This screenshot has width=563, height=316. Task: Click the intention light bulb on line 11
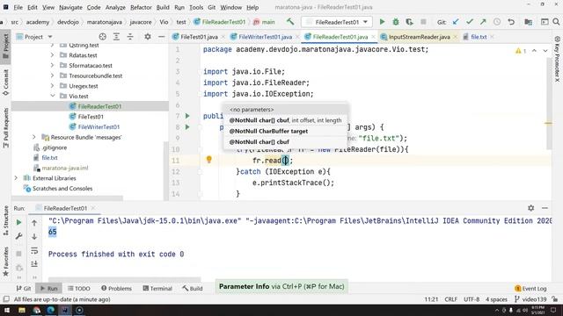point(209,160)
